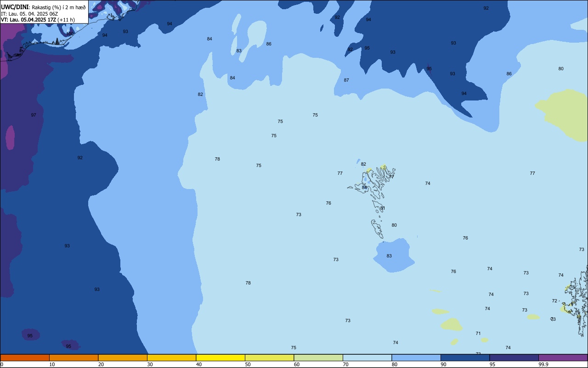The image size is (588, 368).
Task: Click the humidity value 87 on the map
Action: click(x=346, y=80)
